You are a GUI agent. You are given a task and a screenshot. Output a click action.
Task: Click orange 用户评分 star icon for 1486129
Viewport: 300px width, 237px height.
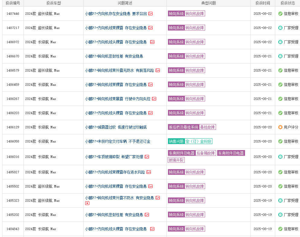coord(280,127)
